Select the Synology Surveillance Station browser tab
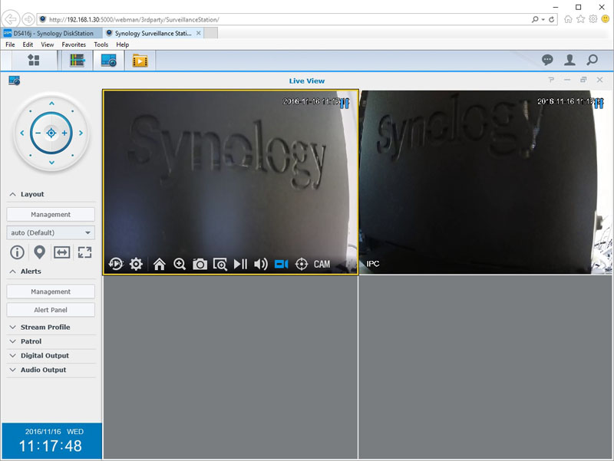Screen dimensions: 614x461 click(153, 33)
